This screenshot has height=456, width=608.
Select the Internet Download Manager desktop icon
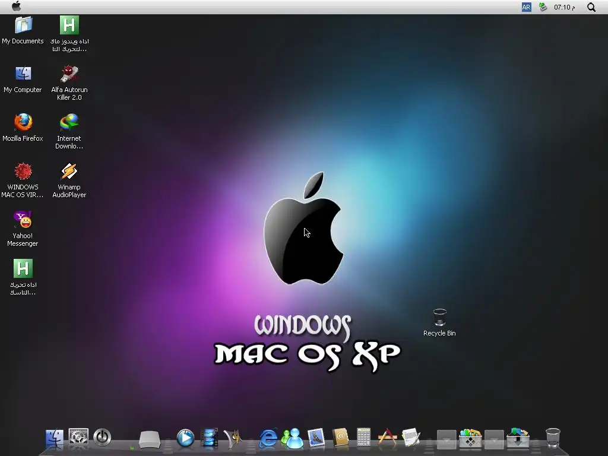[x=69, y=131]
